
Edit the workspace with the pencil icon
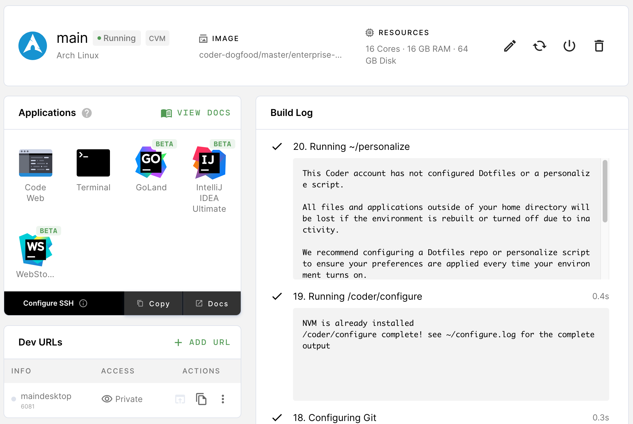pyautogui.click(x=509, y=46)
